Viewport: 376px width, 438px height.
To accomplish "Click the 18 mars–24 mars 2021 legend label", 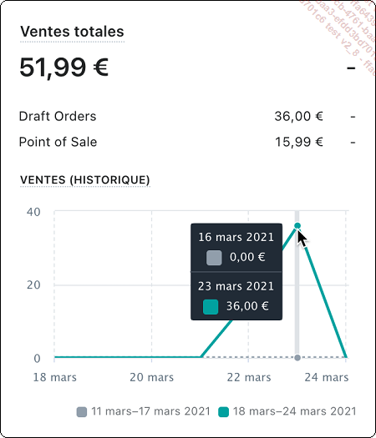I will coord(295,411).
